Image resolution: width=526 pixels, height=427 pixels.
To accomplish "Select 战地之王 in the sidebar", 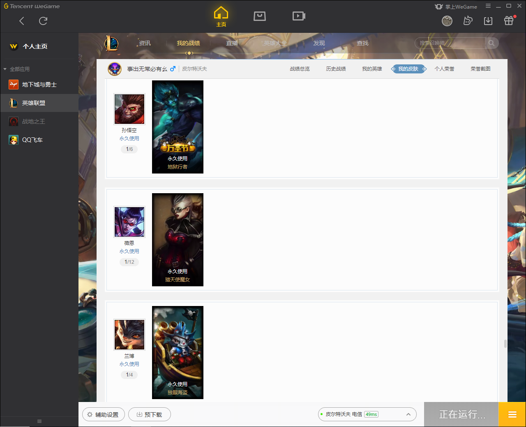I will point(39,121).
